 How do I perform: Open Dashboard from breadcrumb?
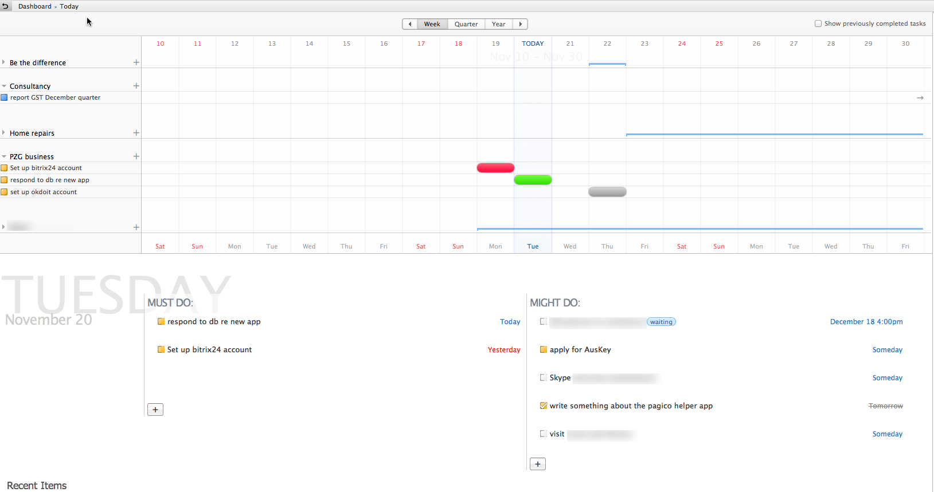click(x=34, y=6)
